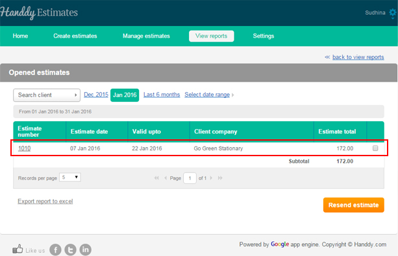Click the date range text From 01 Jan 2016
Viewport: 398px width, 256px height.
coord(55,111)
